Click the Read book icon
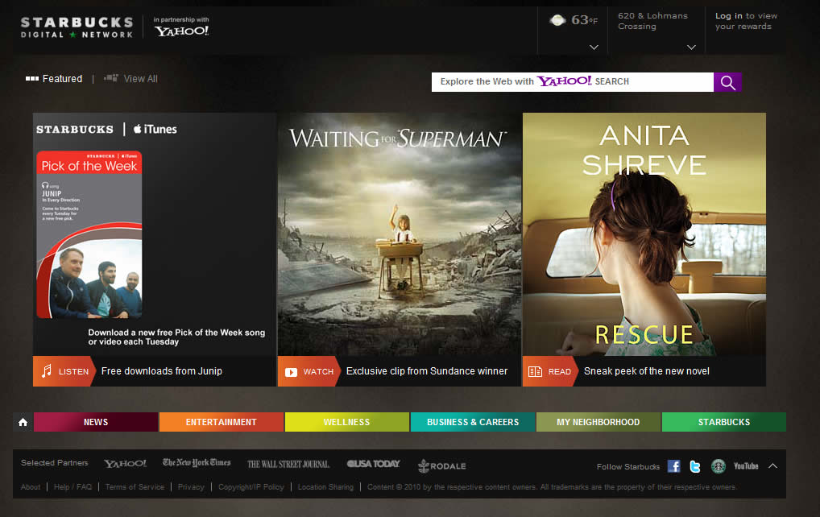This screenshot has height=517, width=820. pyautogui.click(x=535, y=371)
